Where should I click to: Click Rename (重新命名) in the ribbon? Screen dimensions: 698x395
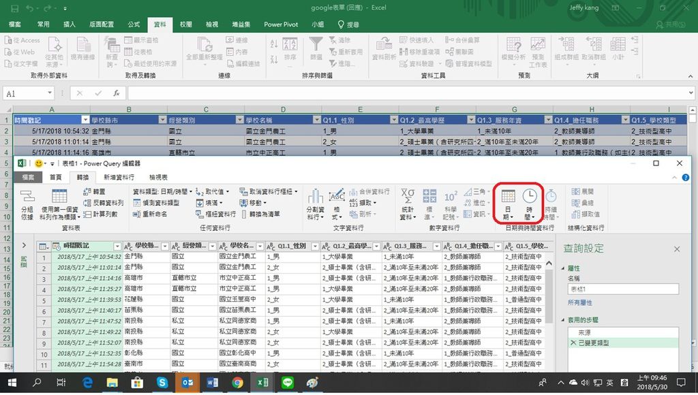pos(149,214)
